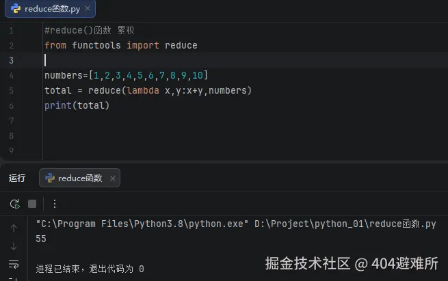Click the Stop process square icon
This screenshot has width=448, height=281.
click(32, 204)
